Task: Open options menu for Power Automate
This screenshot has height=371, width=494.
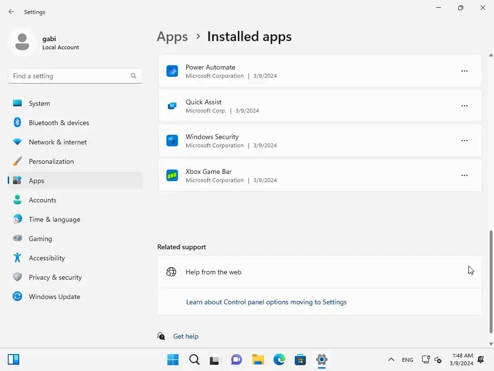Action: click(464, 71)
